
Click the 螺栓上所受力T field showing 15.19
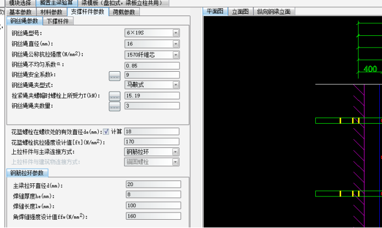click(152, 96)
